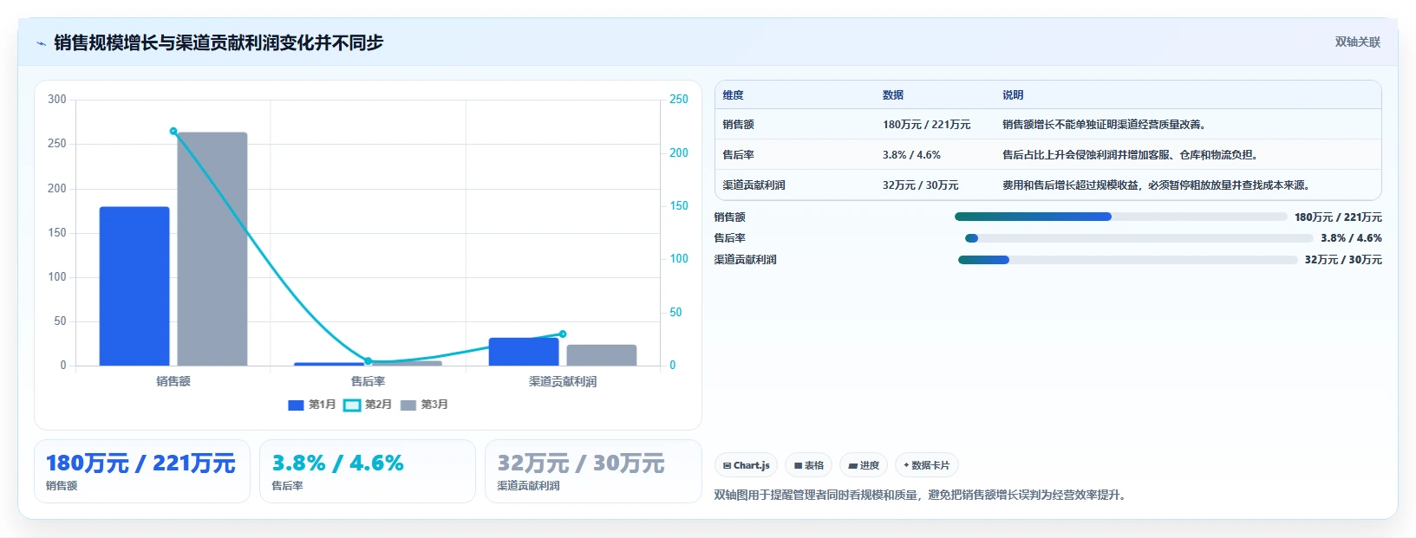Viewport: 1416px width, 538px height.
Task: Click the 维度 table column header
Action: click(734, 95)
